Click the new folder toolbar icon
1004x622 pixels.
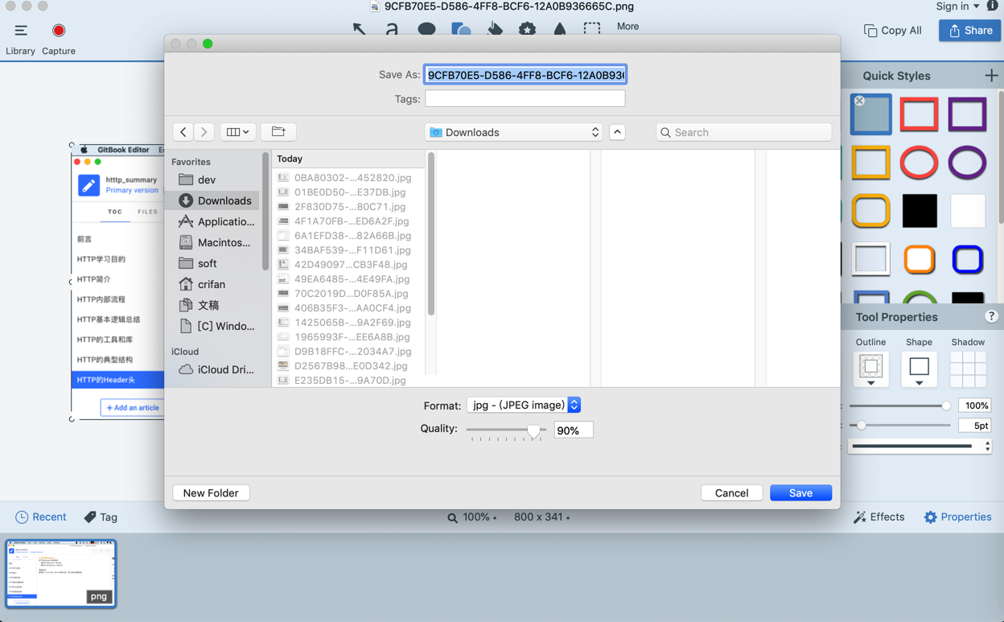pos(278,132)
